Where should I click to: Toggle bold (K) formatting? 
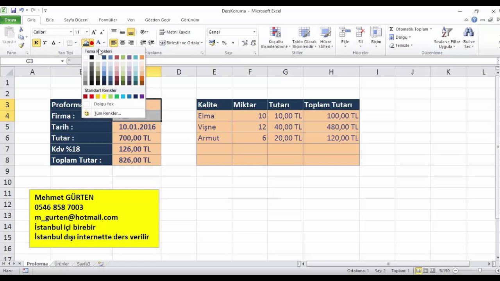tap(36, 43)
